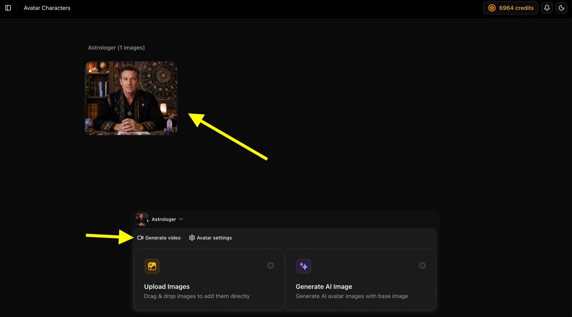Click the 'Astrologer (1 images)' heading
Image resolution: width=572 pixels, height=317 pixels.
coord(116,48)
